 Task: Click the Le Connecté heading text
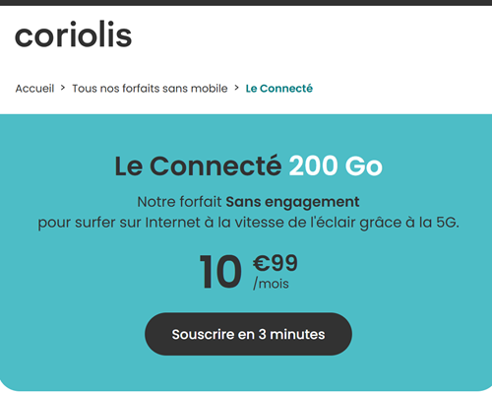198,165
